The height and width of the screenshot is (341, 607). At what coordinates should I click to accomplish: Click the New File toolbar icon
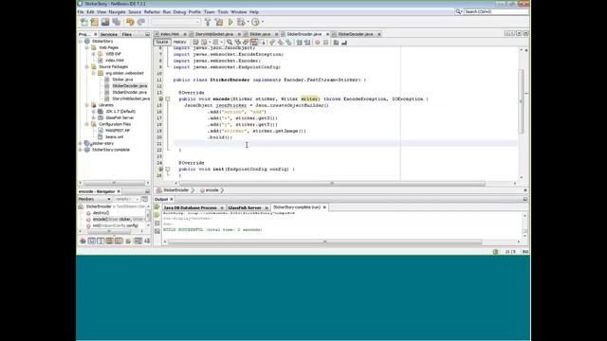coord(84,22)
